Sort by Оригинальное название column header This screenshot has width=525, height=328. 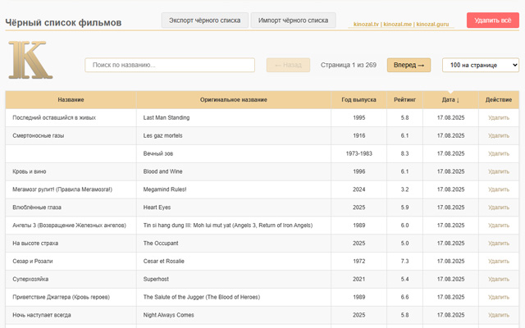click(233, 100)
